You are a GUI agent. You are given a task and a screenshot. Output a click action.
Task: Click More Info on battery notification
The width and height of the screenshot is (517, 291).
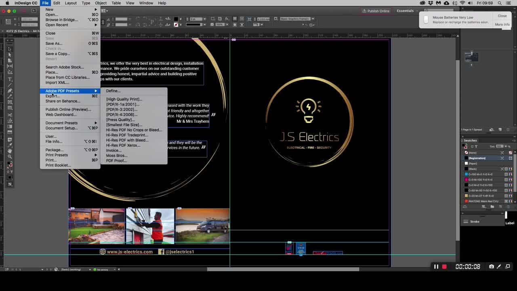click(502, 25)
